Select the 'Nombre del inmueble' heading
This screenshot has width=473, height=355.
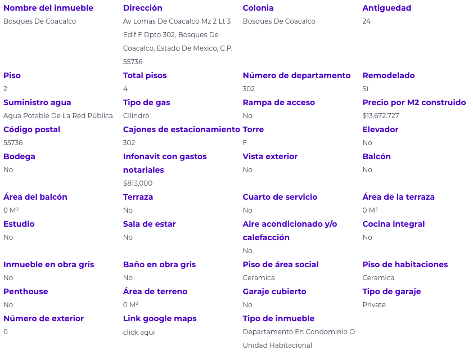(48, 8)
